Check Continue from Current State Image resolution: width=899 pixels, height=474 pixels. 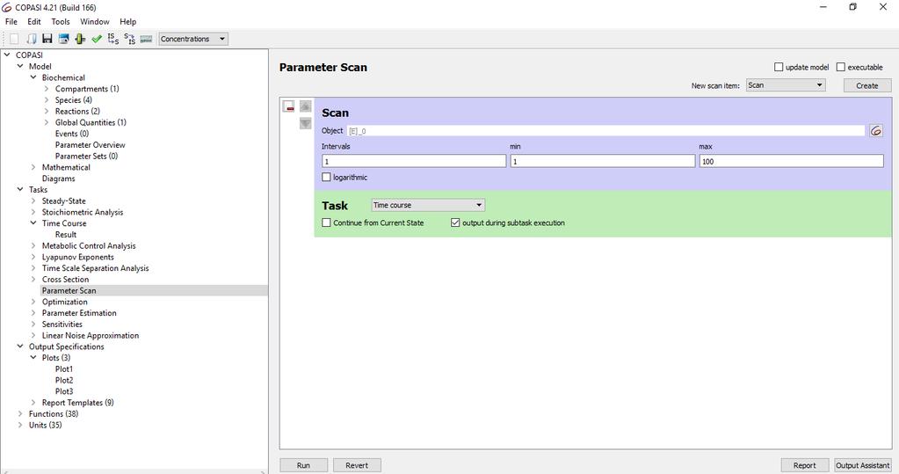click(326, 222)
